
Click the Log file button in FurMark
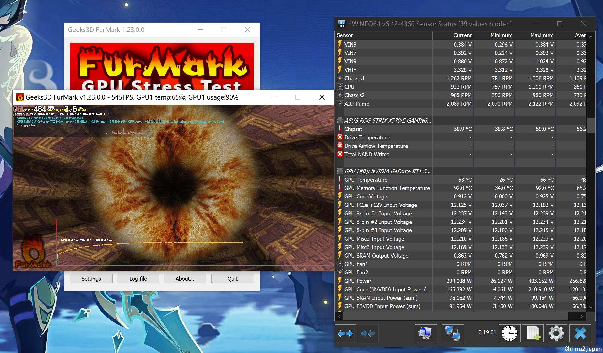tap(138, 279)
